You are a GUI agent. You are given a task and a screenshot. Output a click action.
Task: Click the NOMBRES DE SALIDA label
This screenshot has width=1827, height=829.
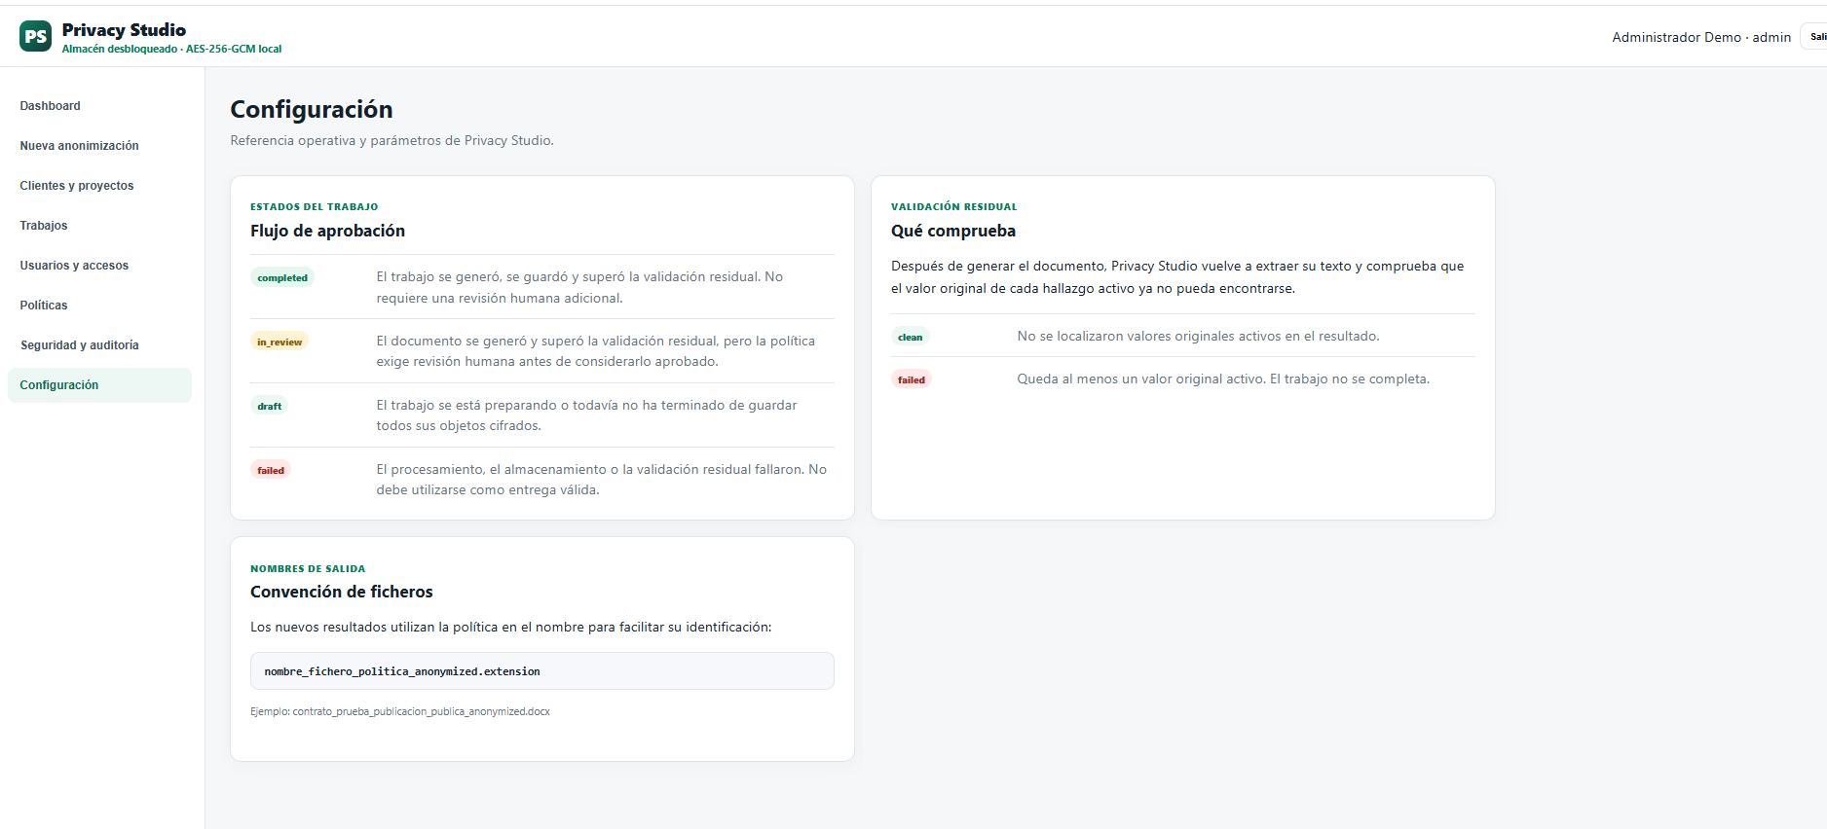pos(308,568)
